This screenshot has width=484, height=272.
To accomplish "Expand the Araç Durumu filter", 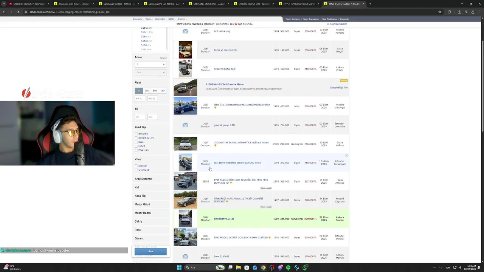I will click(x=143, y=179).
